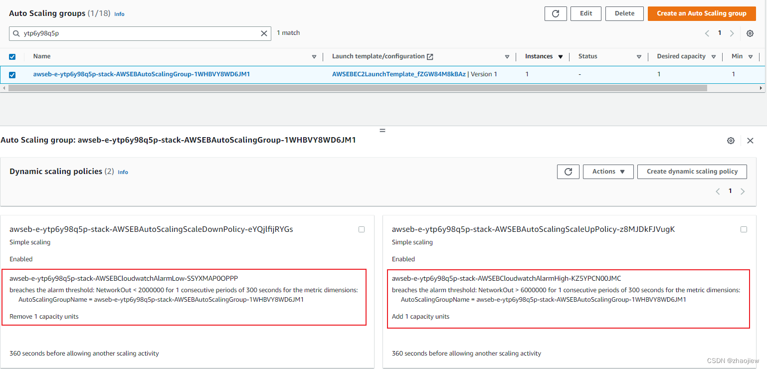Viewport: 767px width, 369px height.
Task: Click the AWSEBCloudwatchAlarmHigh-KZ5YPCN00JMC text
Action: [x=507, y=278]
